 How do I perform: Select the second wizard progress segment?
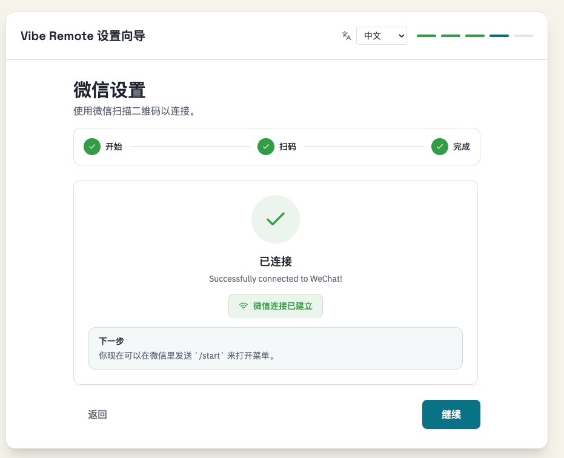451,36
